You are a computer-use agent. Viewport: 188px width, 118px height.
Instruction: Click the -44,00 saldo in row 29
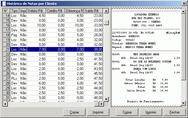(93, 88)
